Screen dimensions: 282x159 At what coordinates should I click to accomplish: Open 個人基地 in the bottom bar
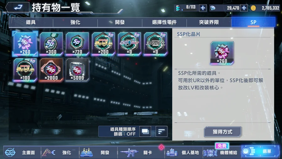tap(183, 152)
